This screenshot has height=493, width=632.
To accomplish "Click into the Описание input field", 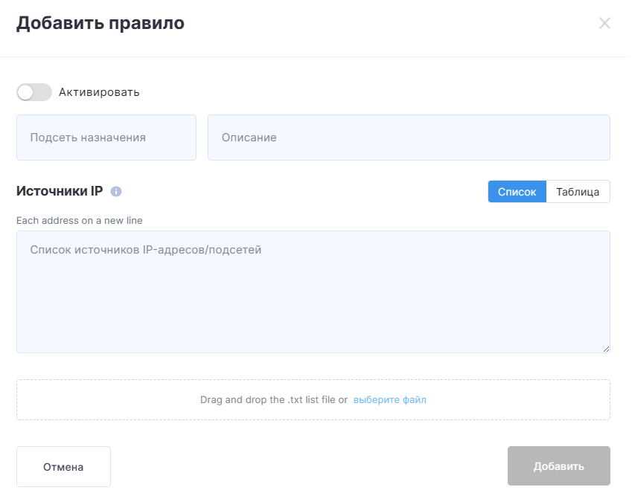I will [409, 138].
